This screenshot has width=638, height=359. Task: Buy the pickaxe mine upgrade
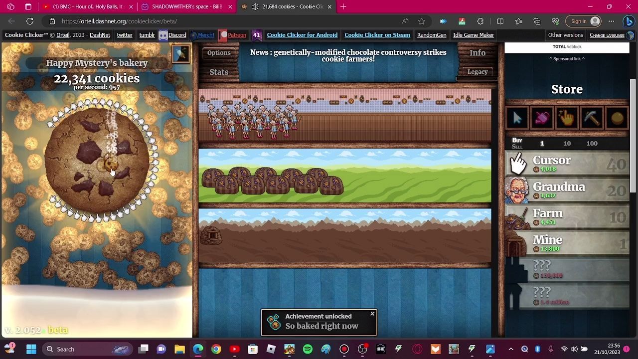[x=592, y=118]
